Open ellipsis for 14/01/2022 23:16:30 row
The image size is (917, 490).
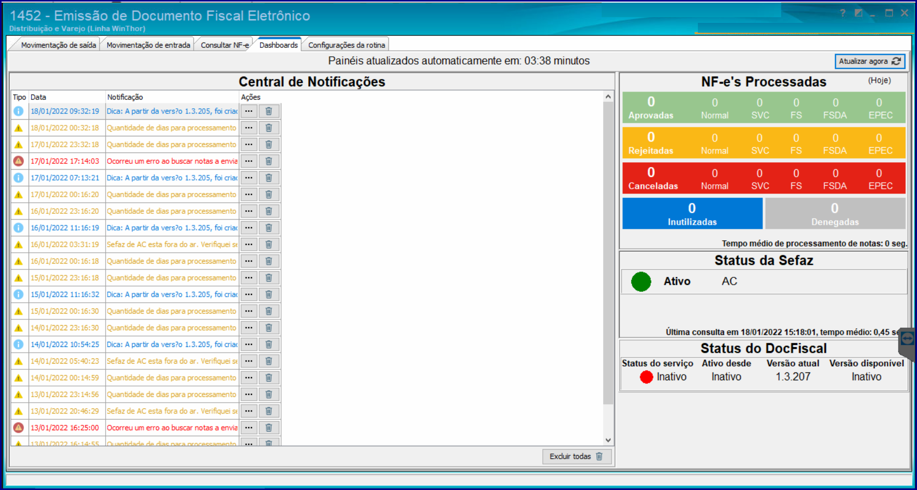click(249, 328)
